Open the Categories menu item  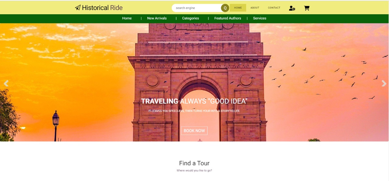coord(191,18)
